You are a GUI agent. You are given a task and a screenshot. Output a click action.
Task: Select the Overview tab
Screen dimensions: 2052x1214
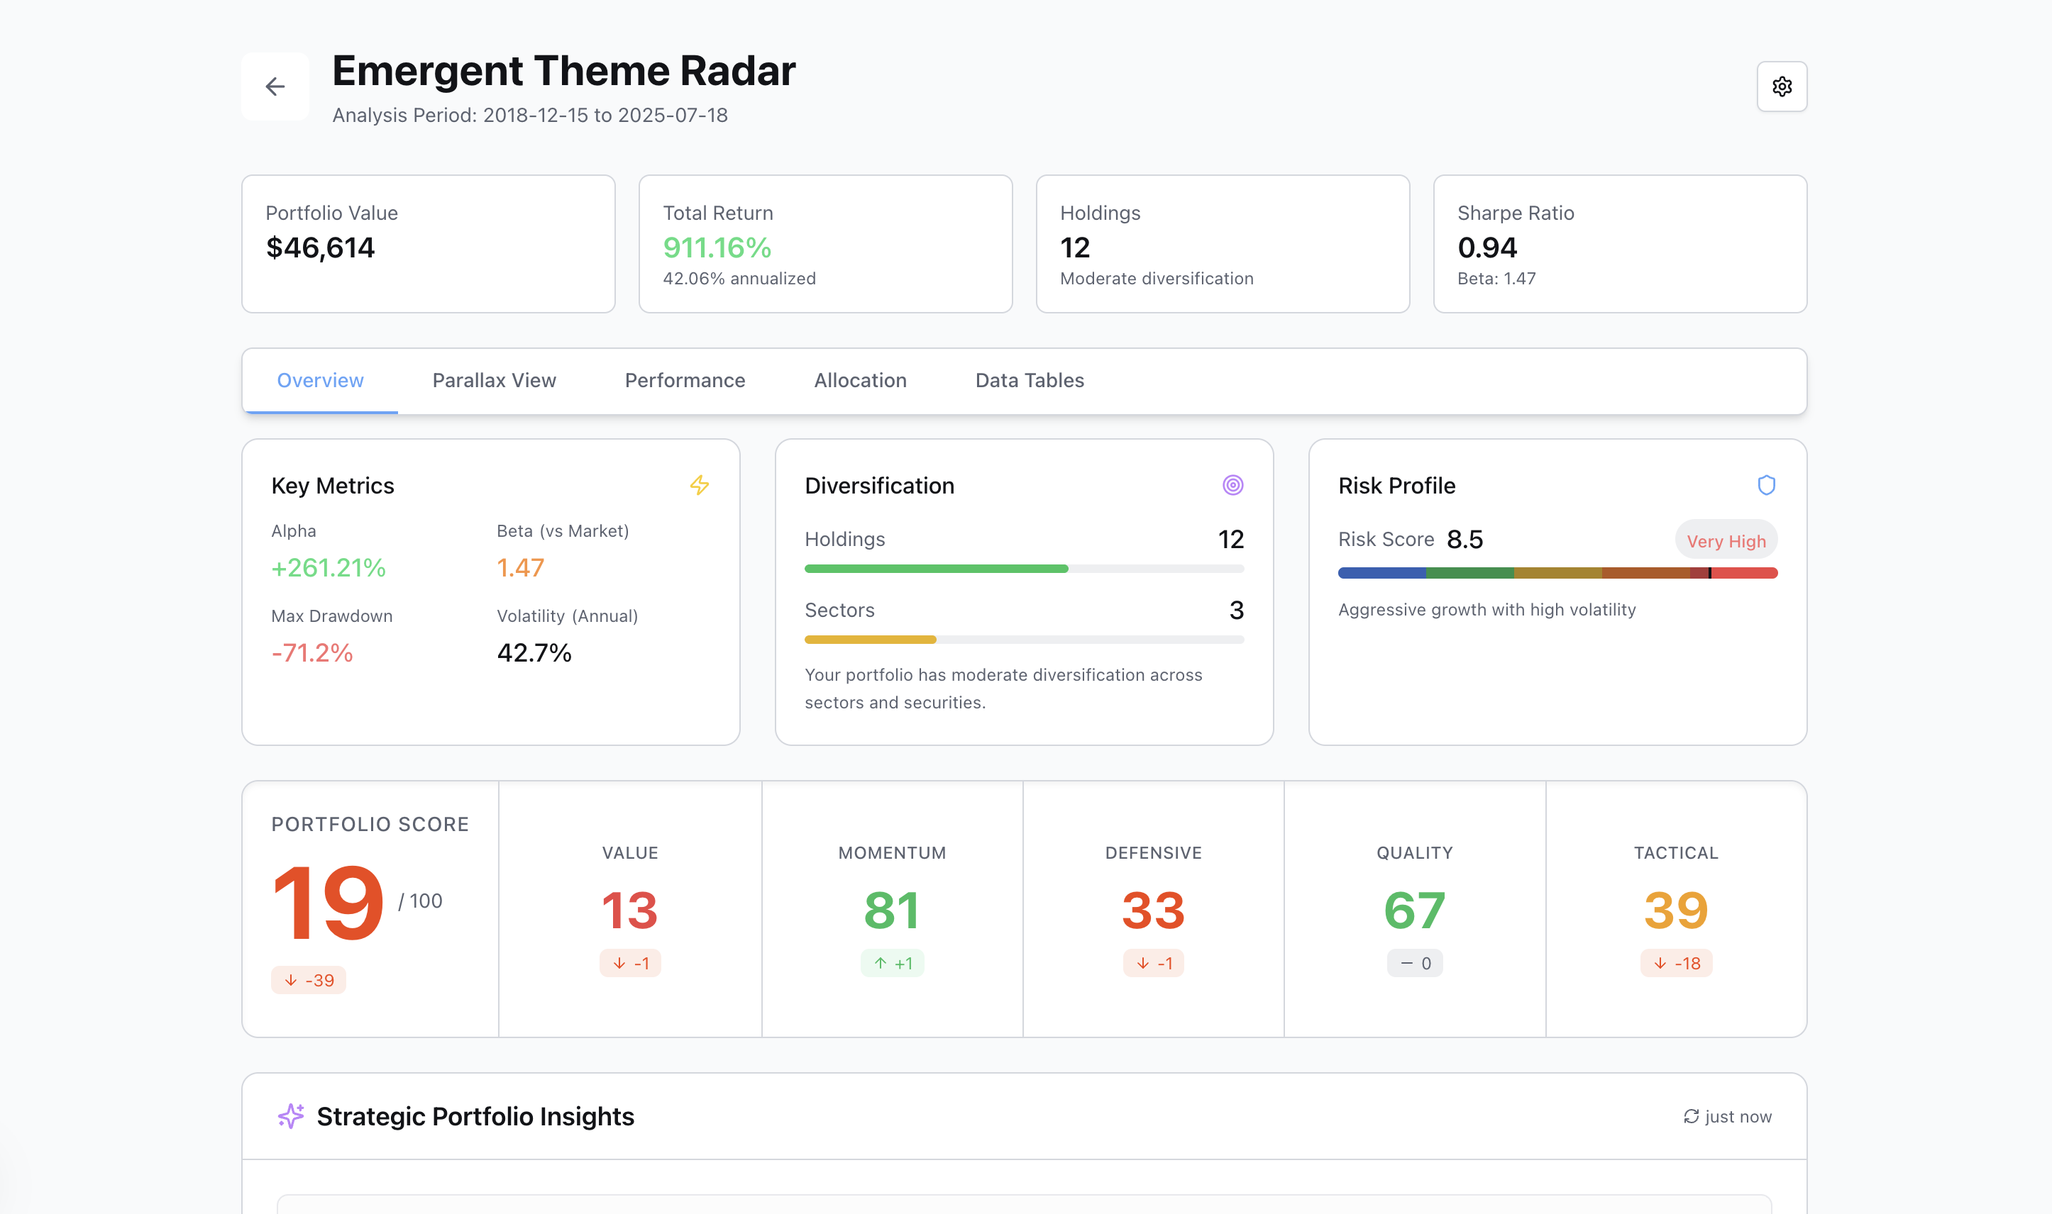pos(320,379)
